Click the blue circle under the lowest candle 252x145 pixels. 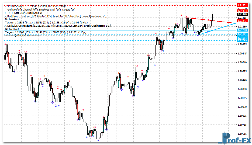pyautogui.click(x=98, y=140)
